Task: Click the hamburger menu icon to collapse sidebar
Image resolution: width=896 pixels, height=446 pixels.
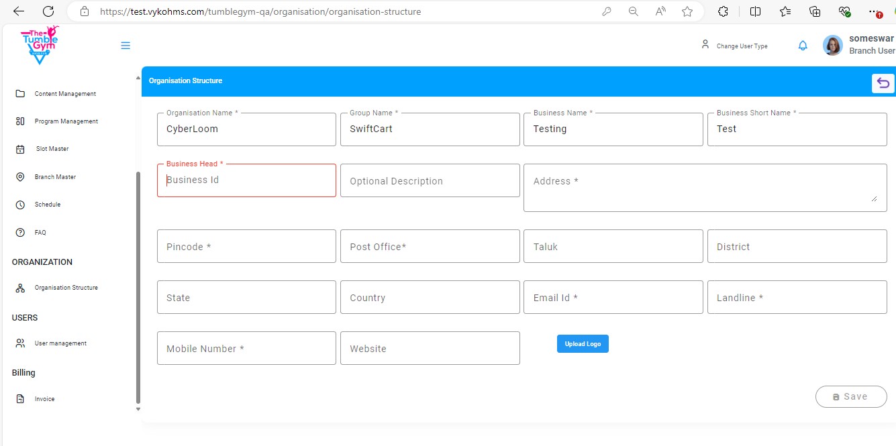Action: coord(126,46)
